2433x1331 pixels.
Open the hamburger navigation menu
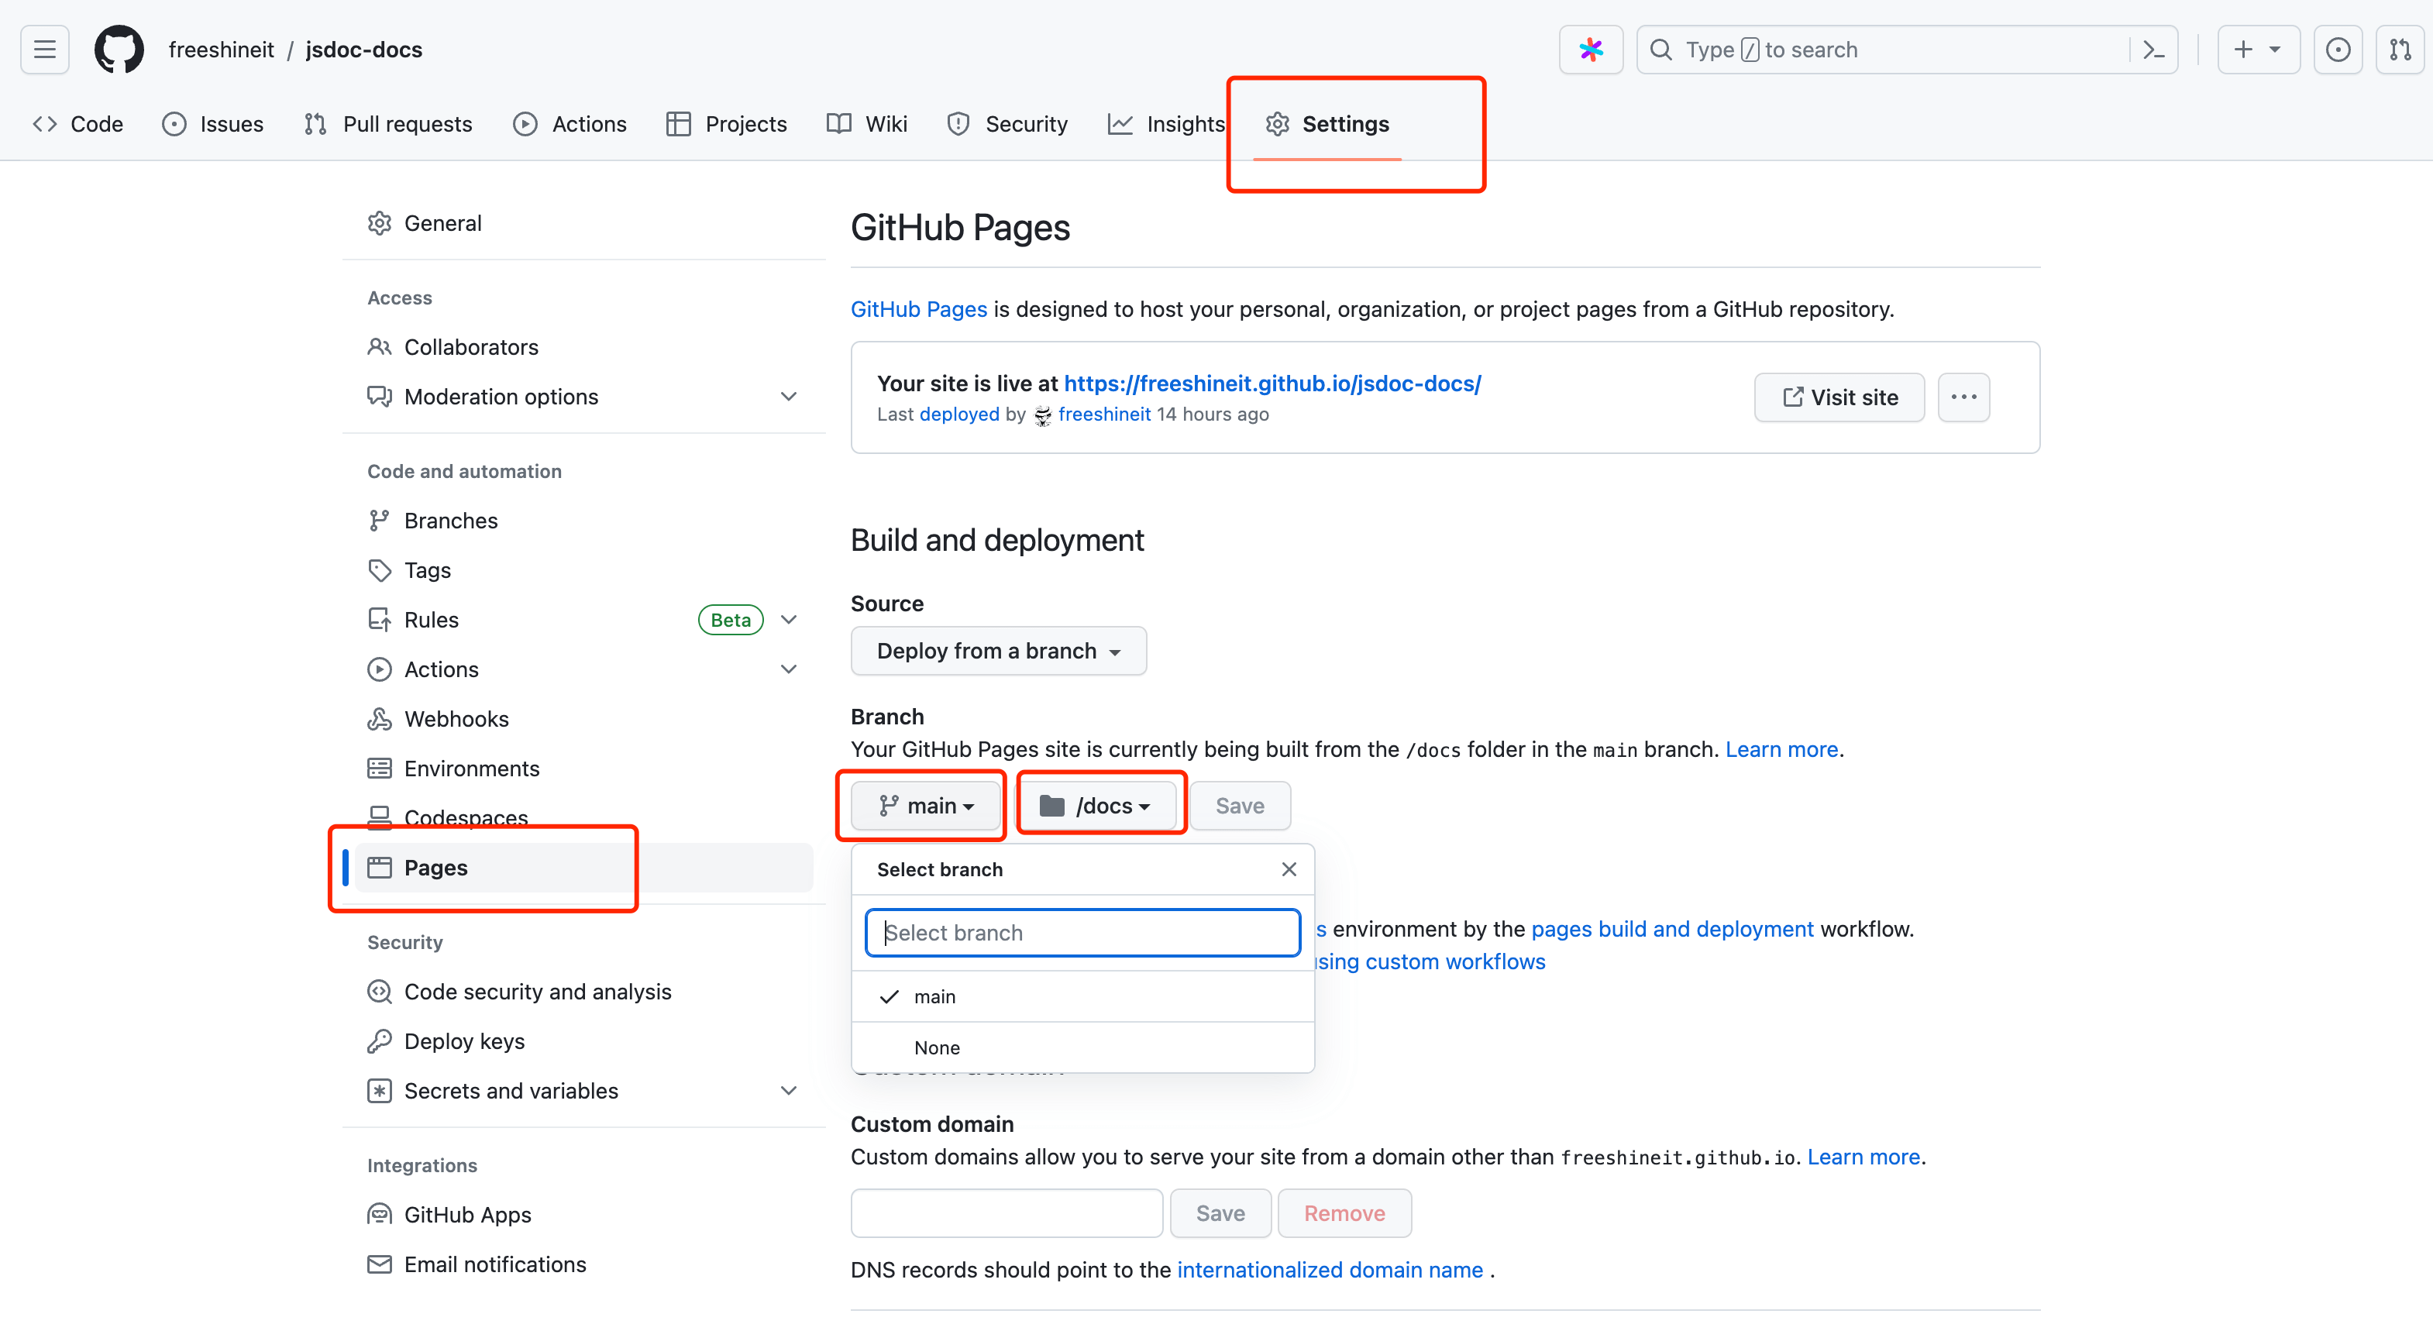44,49
